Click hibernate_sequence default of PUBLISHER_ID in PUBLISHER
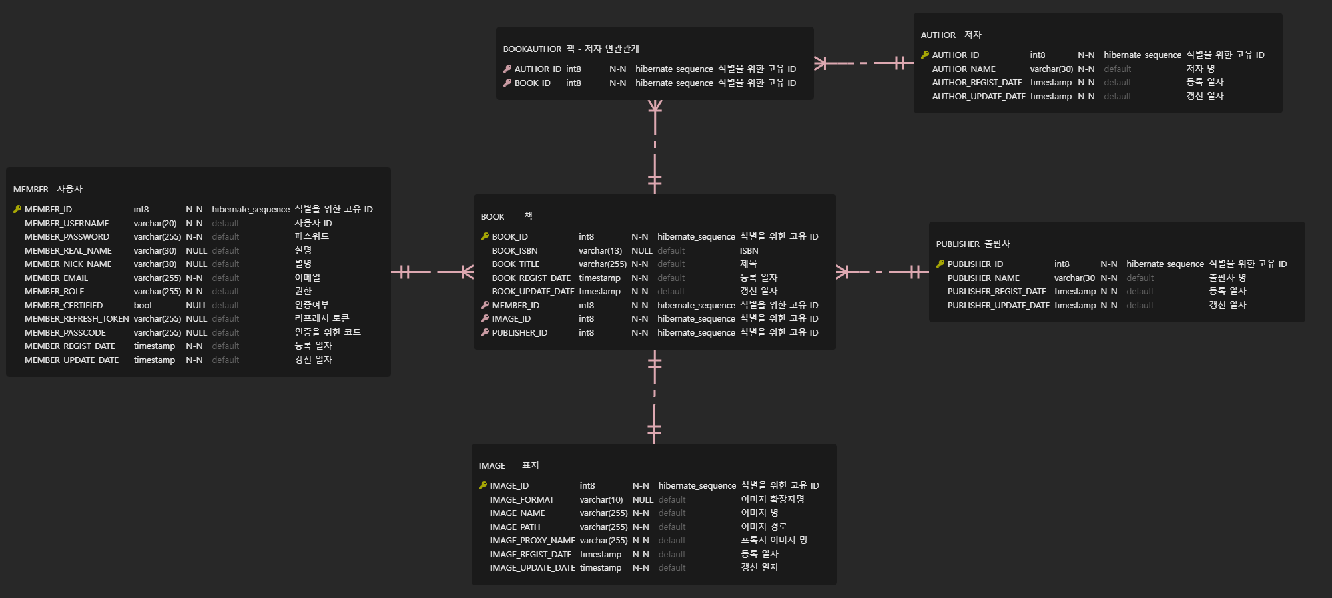The image size is (1332, 598). 1165,264
